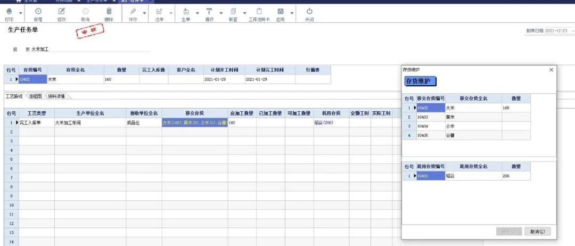Image resolution: width=575 pixels, height=246 pixels.
Task: Expand the dropdown arrow next to 应用
Action: pos(292,13)
